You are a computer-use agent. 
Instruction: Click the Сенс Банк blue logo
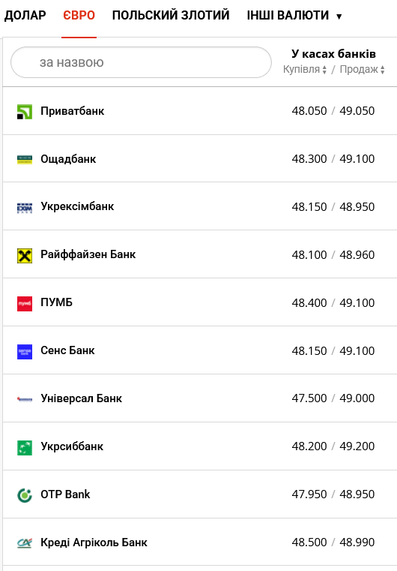coord(25,352)
